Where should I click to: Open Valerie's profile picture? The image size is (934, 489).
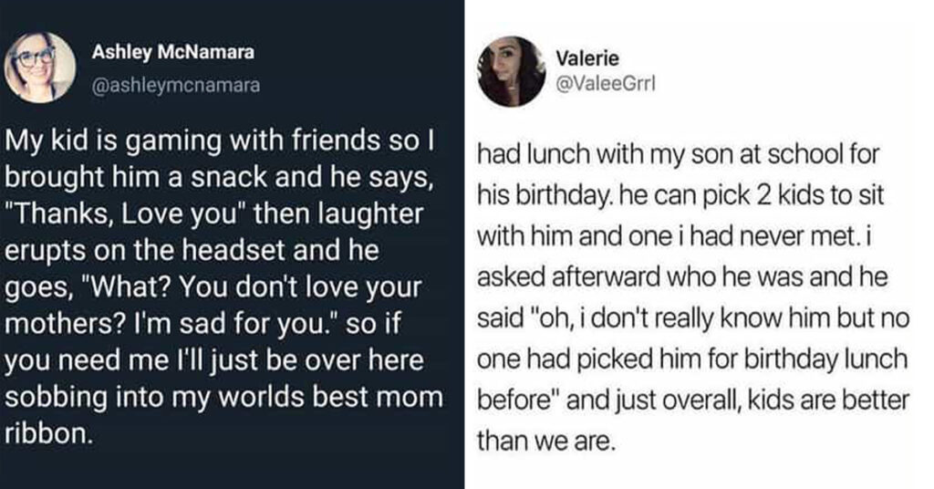pos(511,71)
